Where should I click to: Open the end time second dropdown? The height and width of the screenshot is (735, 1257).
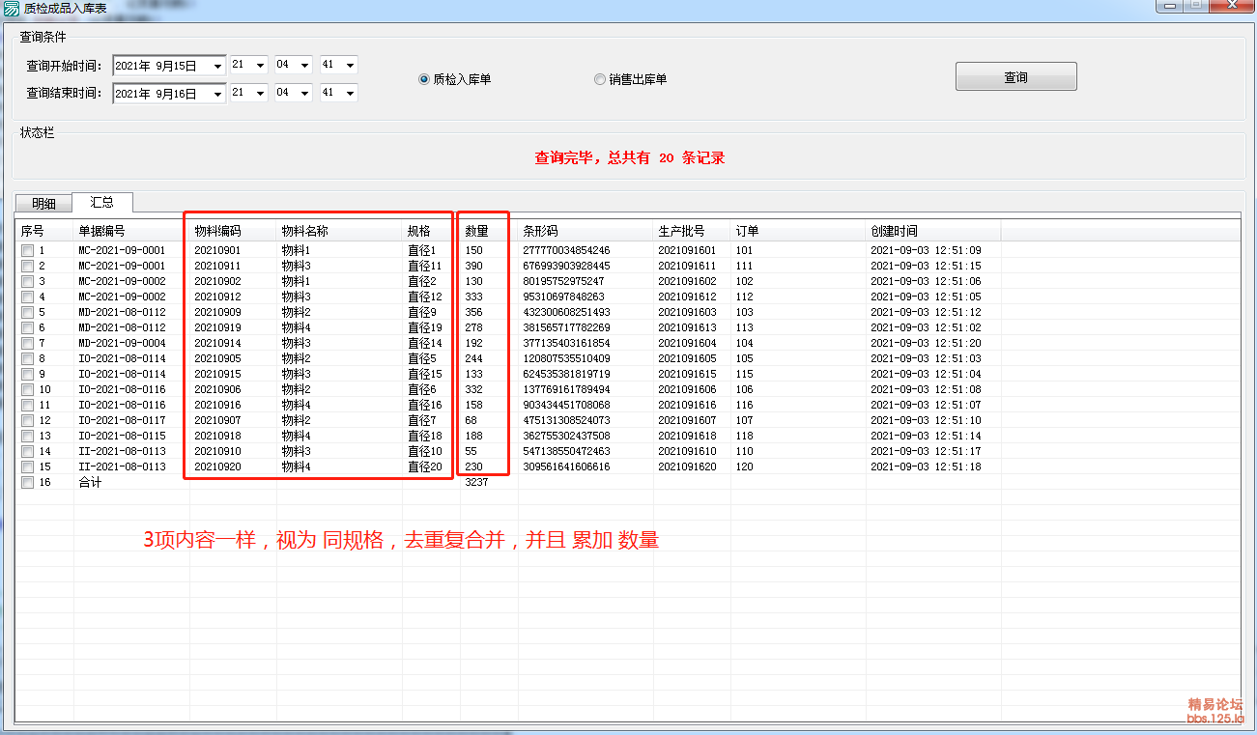pos(350,93)
